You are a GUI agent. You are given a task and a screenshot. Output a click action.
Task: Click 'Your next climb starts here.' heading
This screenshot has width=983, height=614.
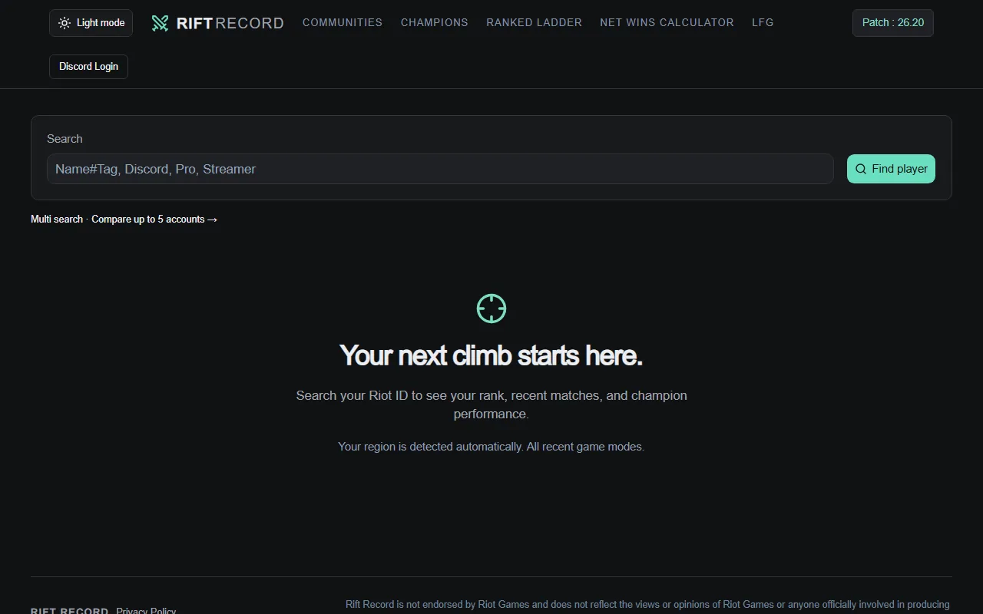point(491,355)
